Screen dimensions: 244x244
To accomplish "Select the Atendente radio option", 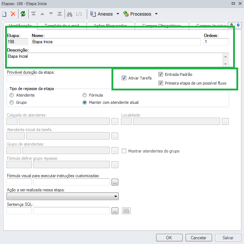I will (12, 95).
